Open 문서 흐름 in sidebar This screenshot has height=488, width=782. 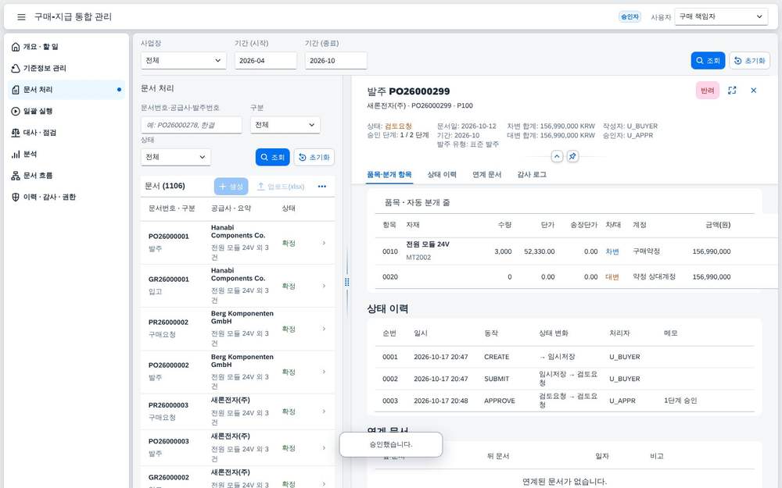tap(66, 175)
